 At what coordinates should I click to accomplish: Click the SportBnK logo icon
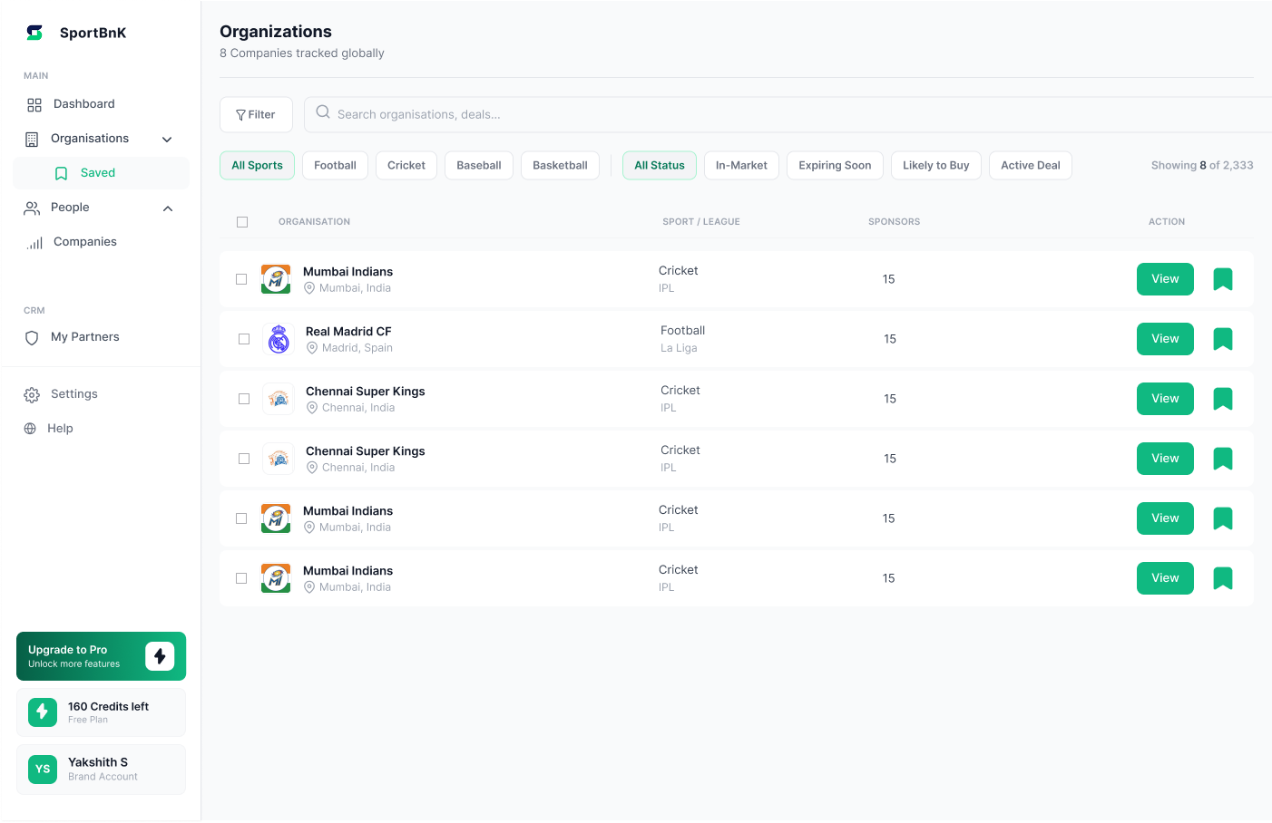(34, 33)
